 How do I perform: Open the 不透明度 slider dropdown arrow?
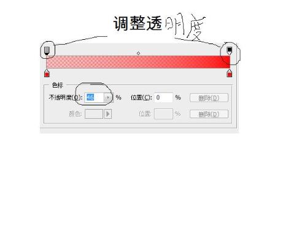tap(108, 97)
